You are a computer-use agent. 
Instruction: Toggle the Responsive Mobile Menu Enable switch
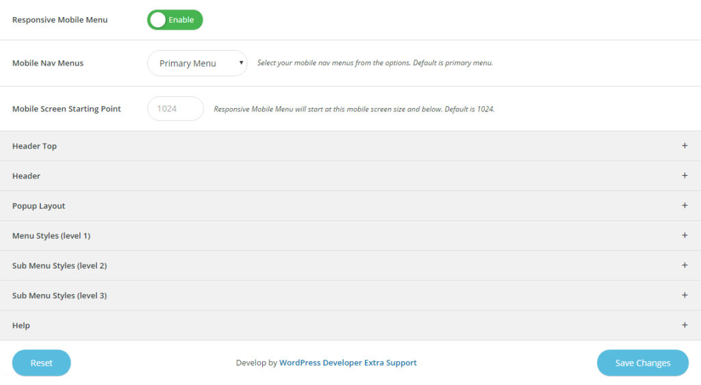point(175,20)
